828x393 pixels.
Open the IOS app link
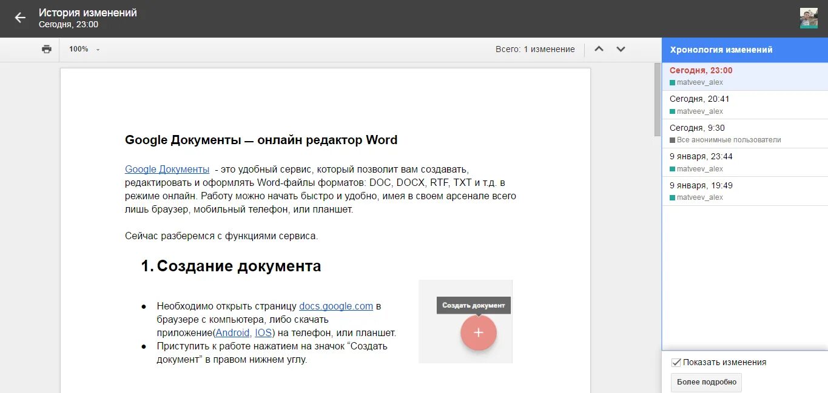[x=263, y=332]
